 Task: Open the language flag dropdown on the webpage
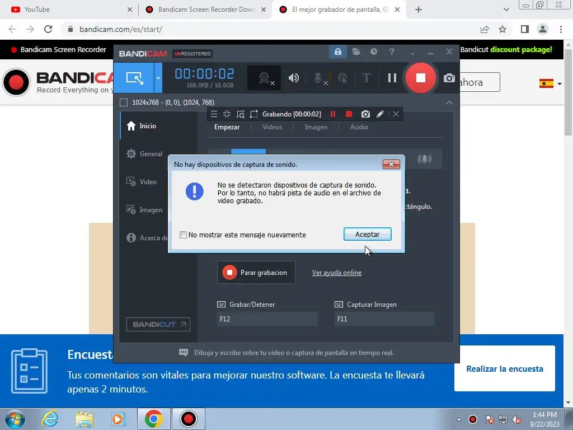coord(551,84)
